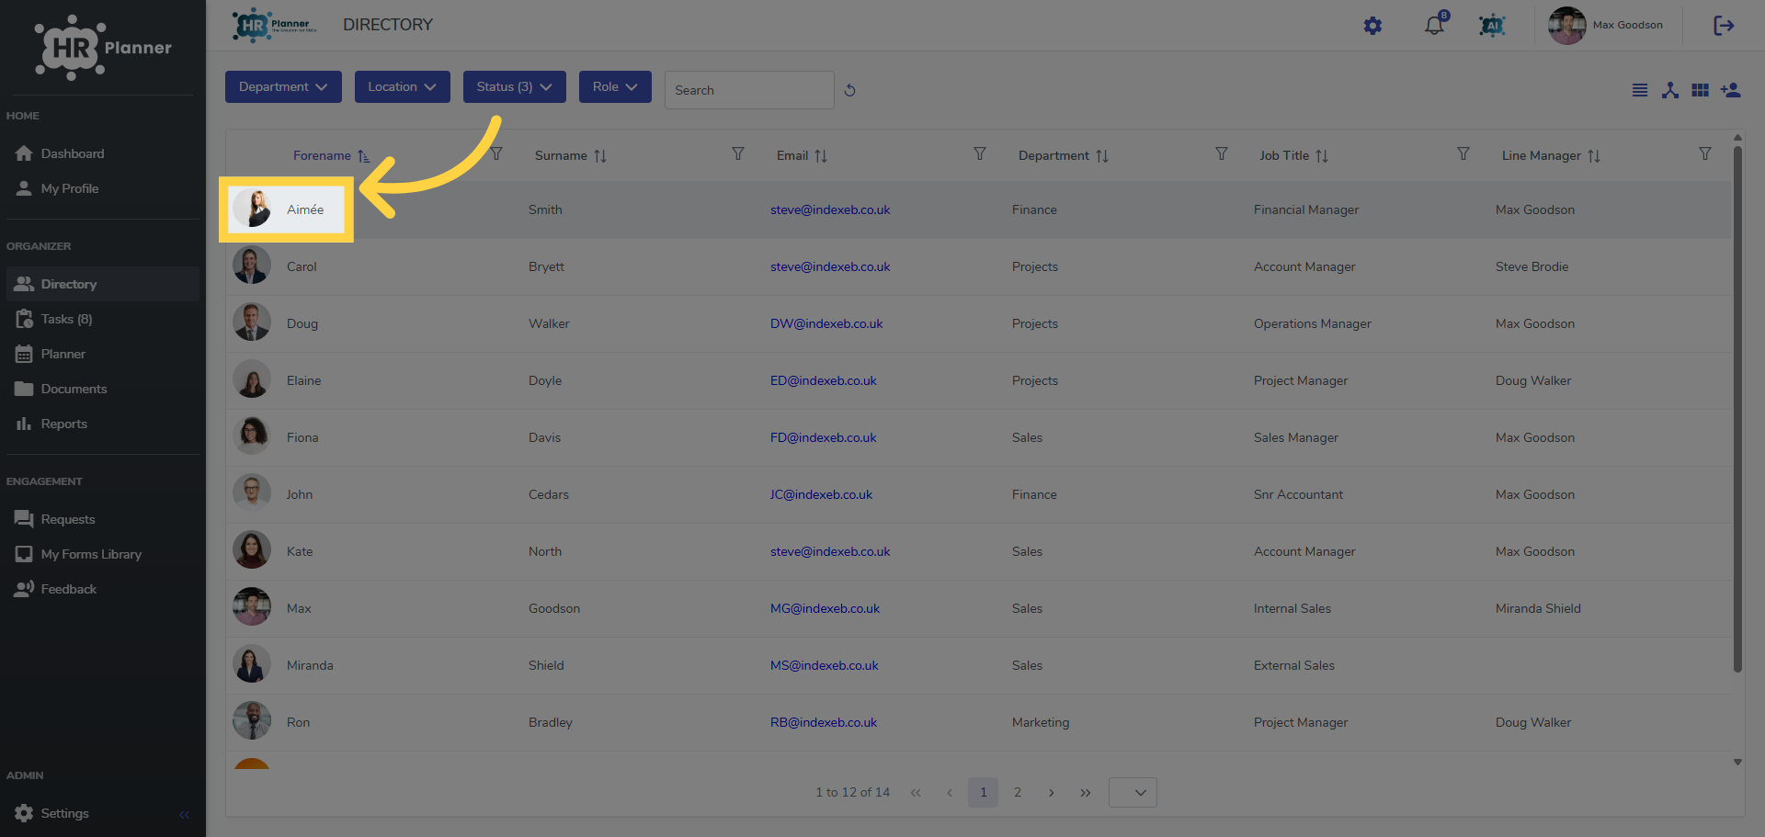Open the Forename column filter icon
The image size is (1765, 837).
(x=496, y=153)
